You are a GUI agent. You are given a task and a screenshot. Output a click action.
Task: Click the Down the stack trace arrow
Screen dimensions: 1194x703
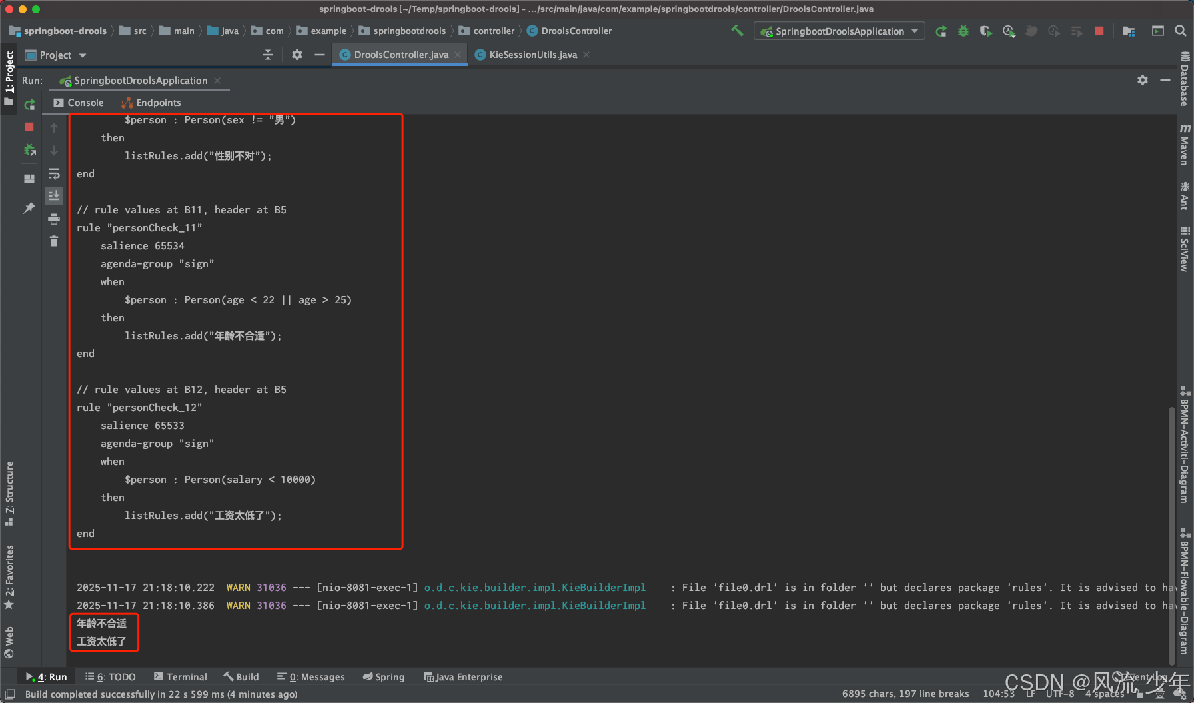(x=54, y=151)
